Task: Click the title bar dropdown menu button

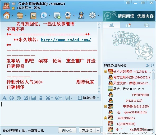Action: [128, 3]
